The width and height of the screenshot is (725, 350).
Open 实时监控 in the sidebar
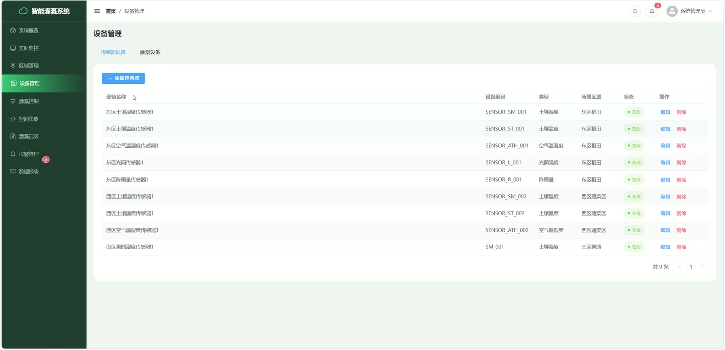(x=44, y=48)
